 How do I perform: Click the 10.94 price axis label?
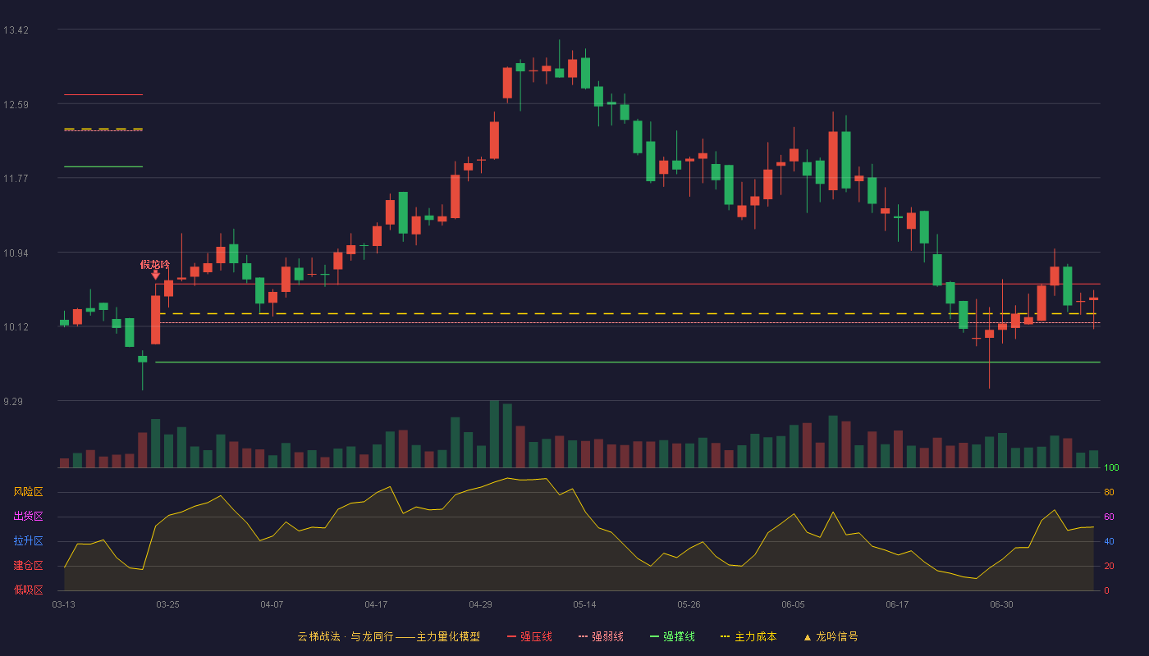(16, 253)
